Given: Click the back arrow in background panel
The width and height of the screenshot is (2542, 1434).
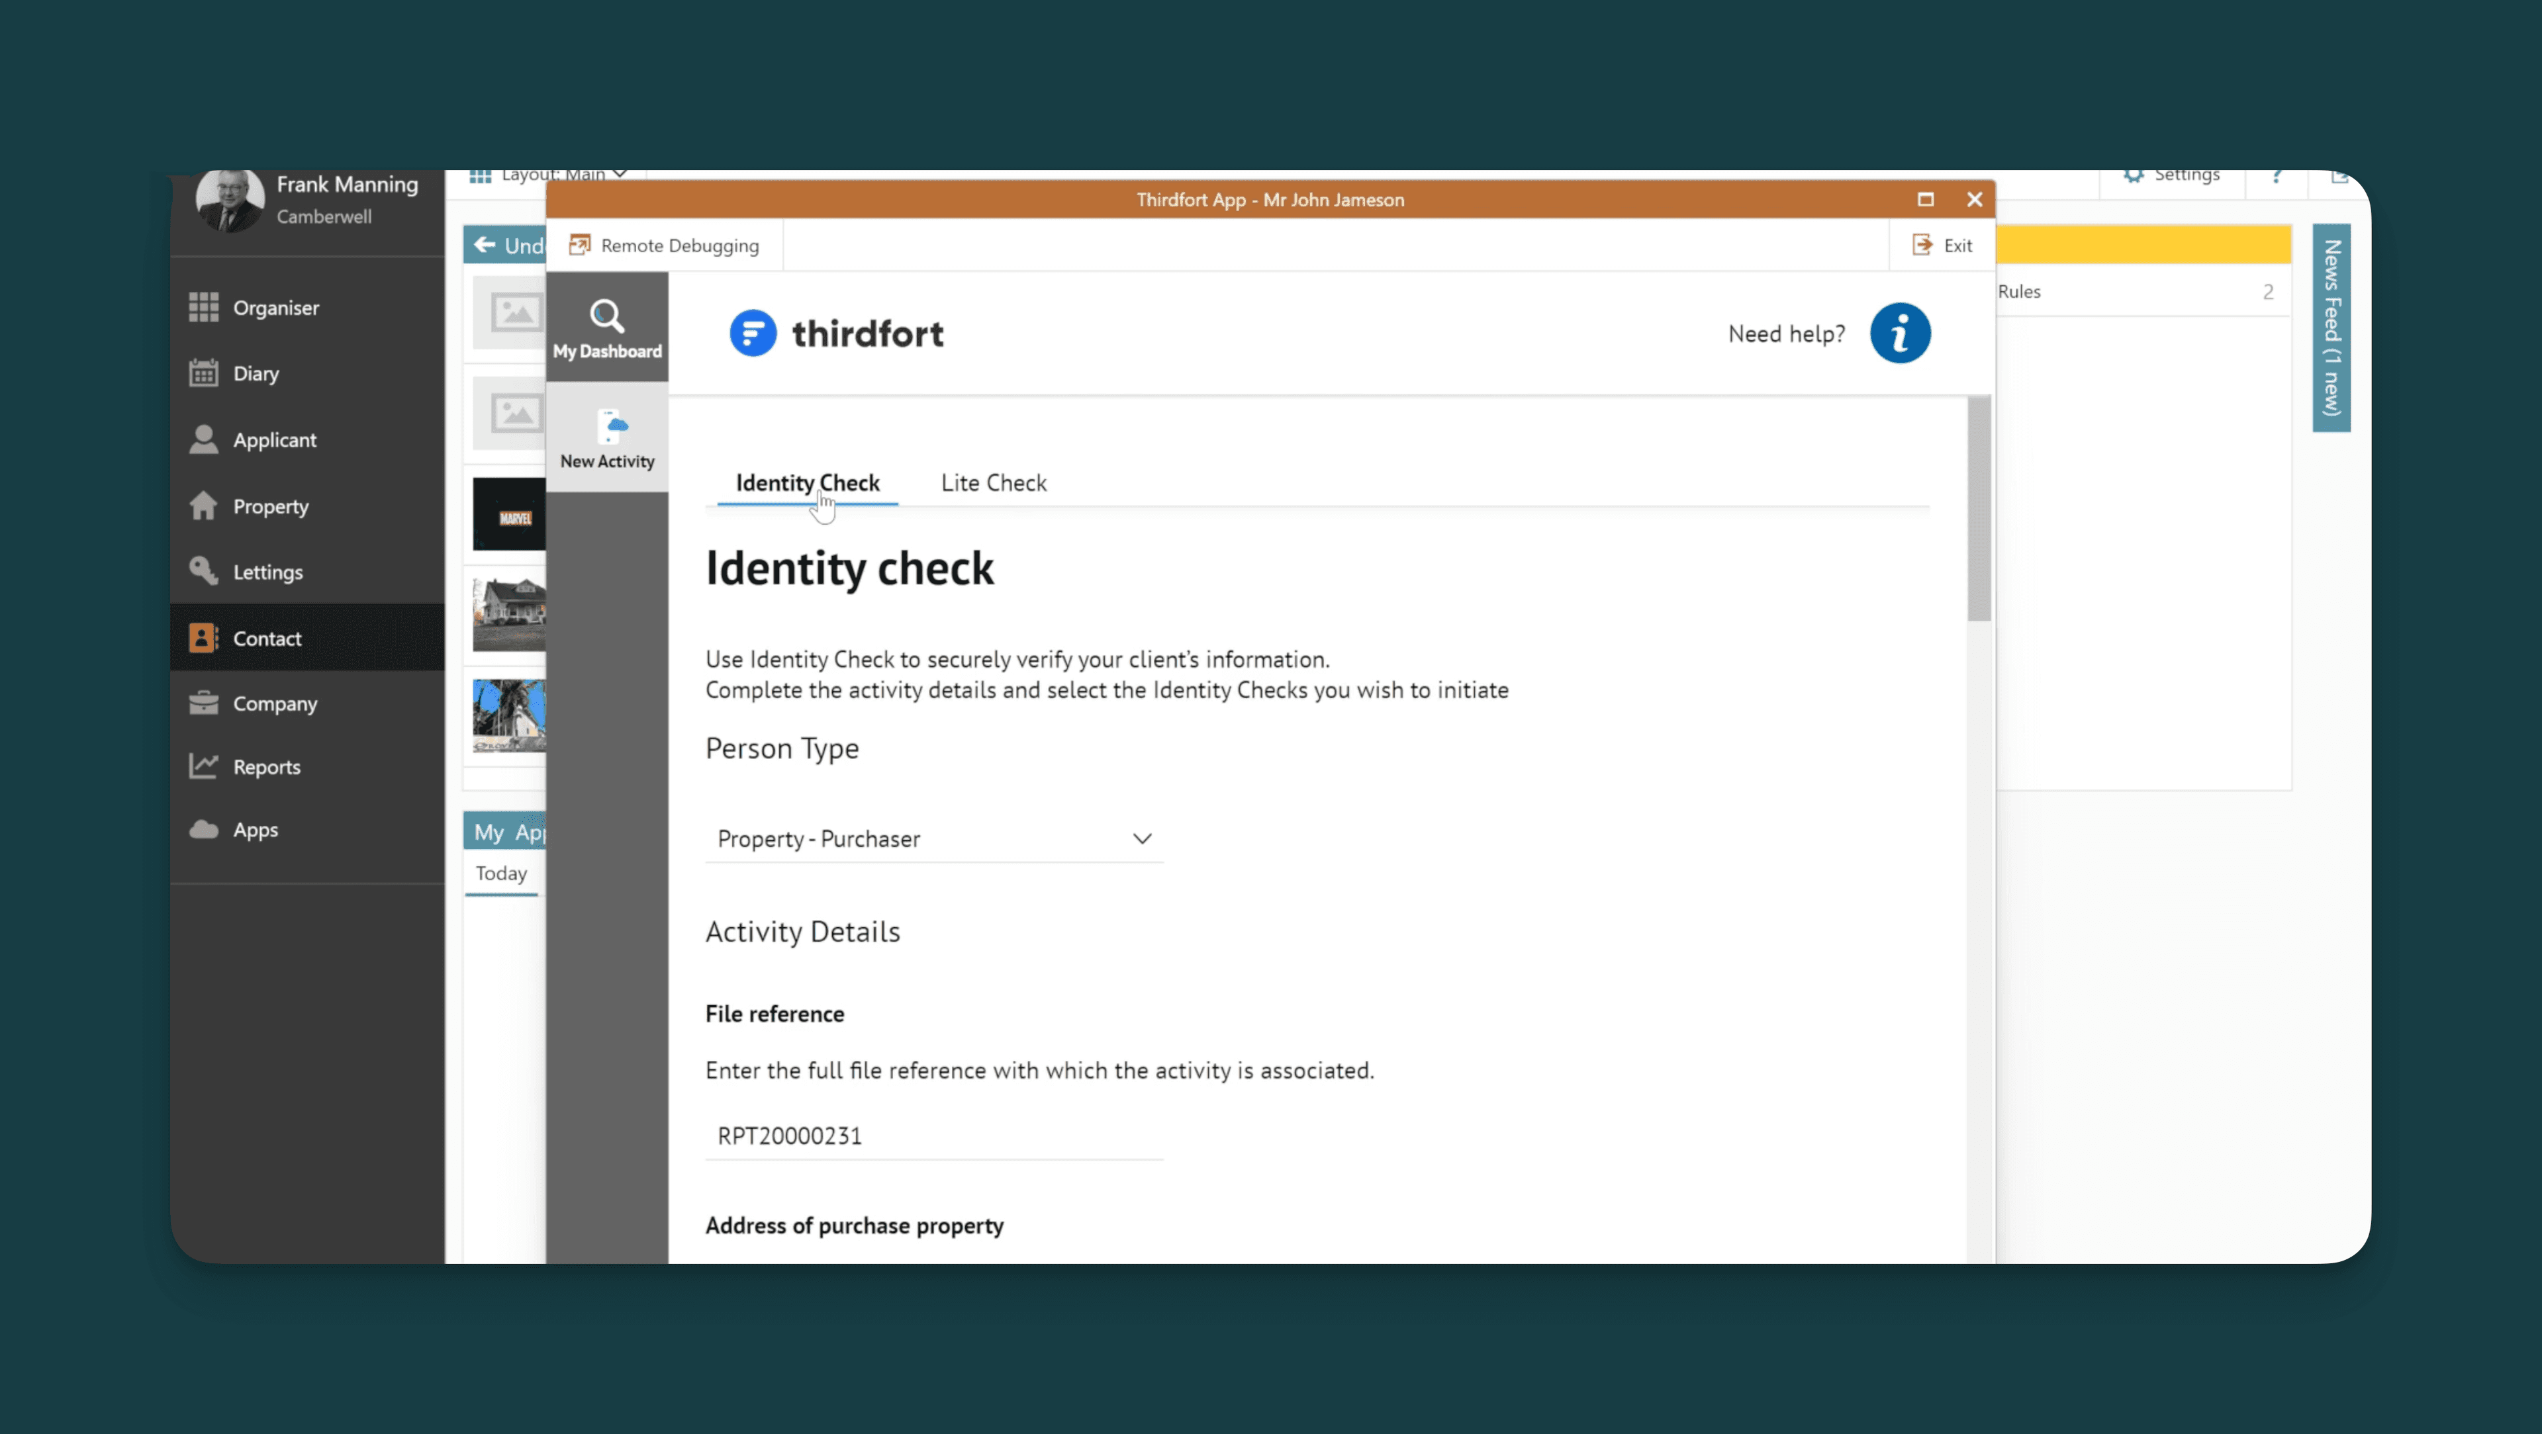Looking at the screenshot, I should pyautogui.click(x=485, y=245).
